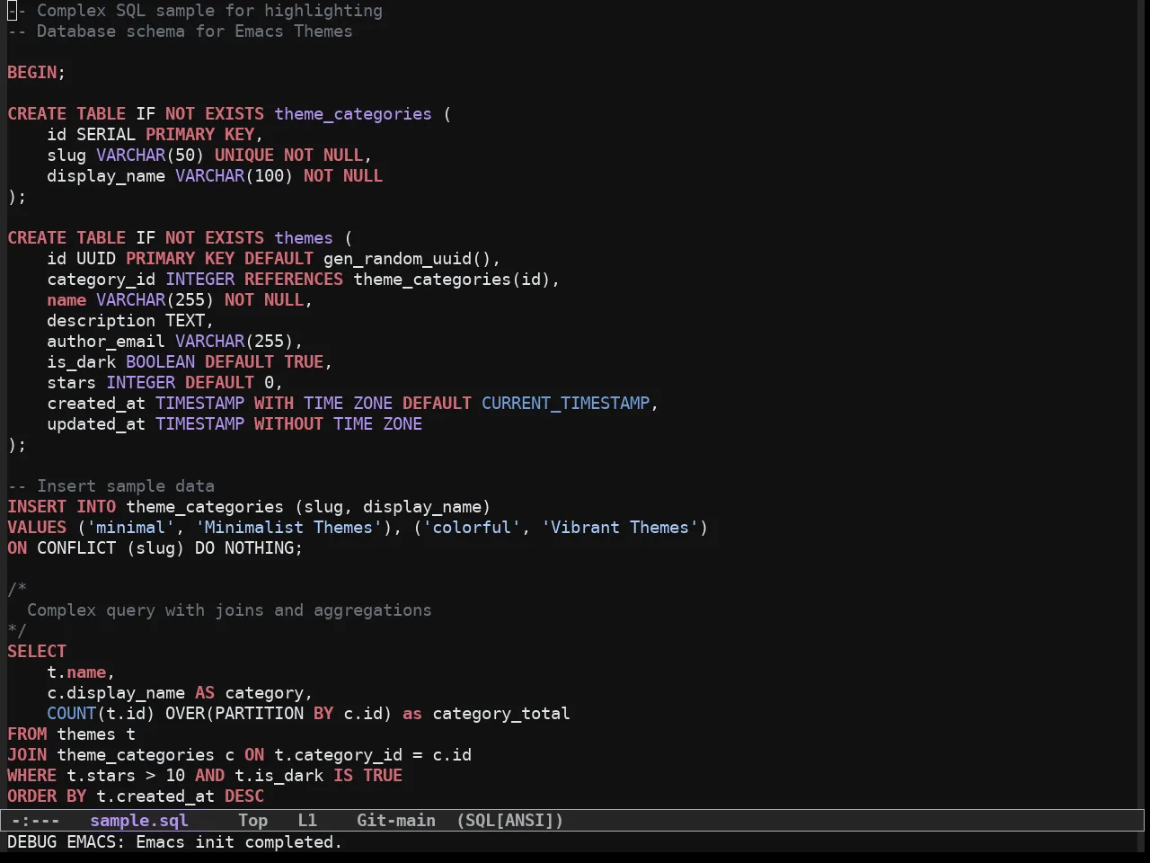Click the SELECT keyword
1150x863 pixels.
coord(37,652)
